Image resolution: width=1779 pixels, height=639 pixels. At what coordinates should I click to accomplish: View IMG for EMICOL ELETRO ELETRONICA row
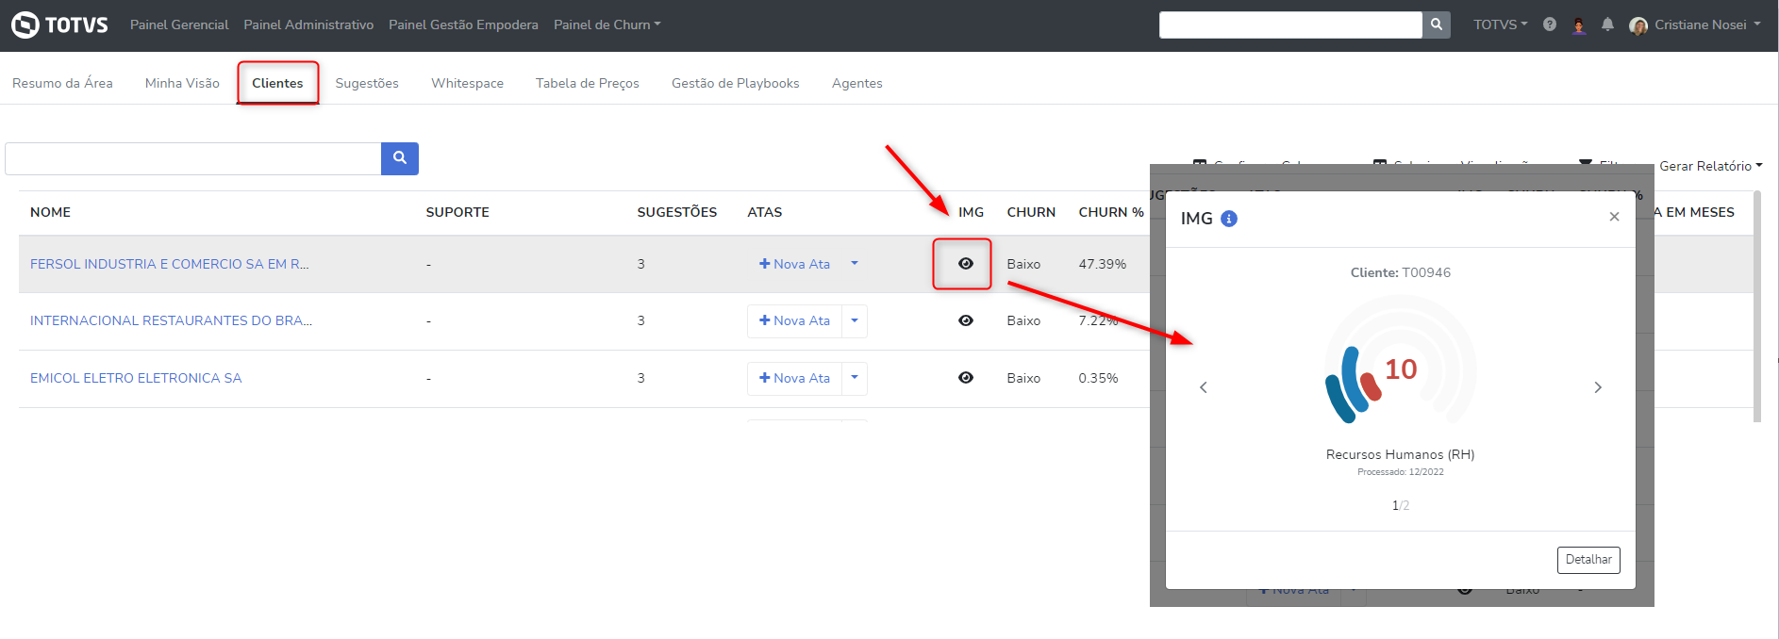(966, 378)
